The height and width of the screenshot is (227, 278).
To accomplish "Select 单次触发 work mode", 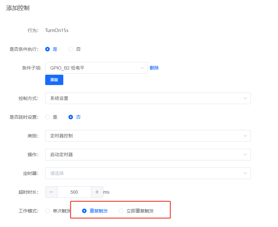I will (x=47, y=211).
